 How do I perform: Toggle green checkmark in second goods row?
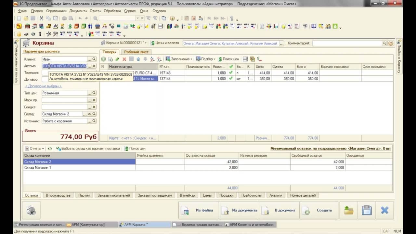(231, 79)
